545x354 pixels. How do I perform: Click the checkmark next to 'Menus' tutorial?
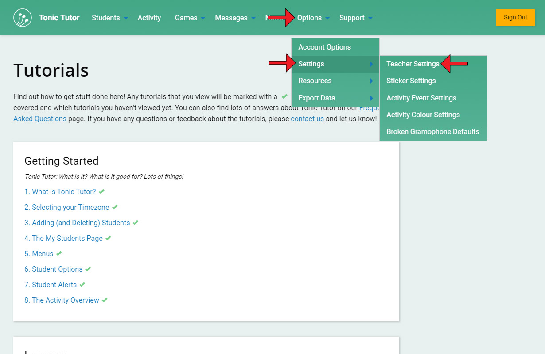[x=59, y=254]
